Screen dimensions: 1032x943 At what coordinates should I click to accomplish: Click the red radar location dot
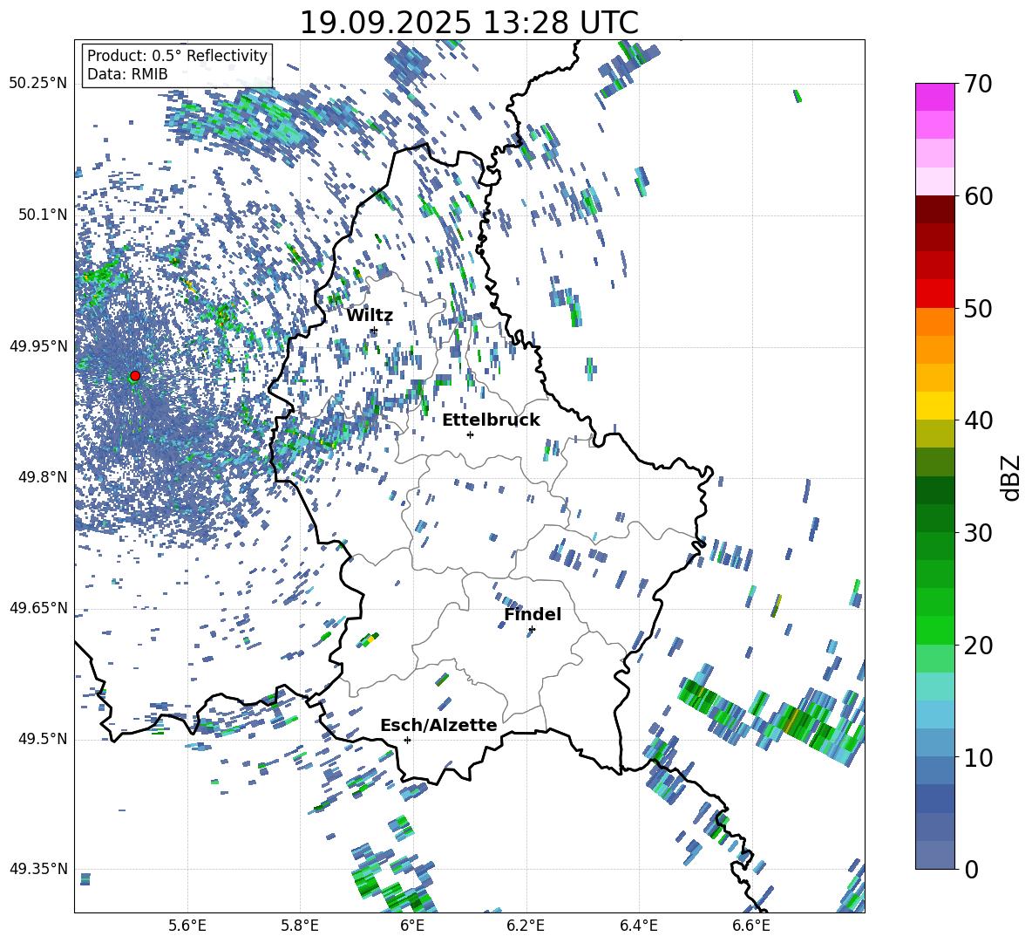(135, 376)
